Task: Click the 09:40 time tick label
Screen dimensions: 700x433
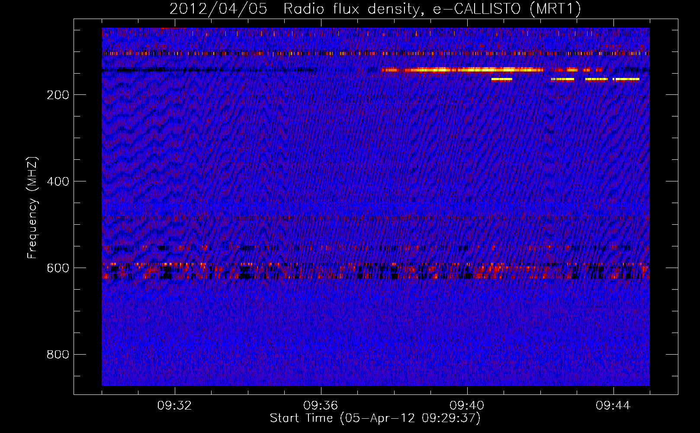Action: [467, 406]
